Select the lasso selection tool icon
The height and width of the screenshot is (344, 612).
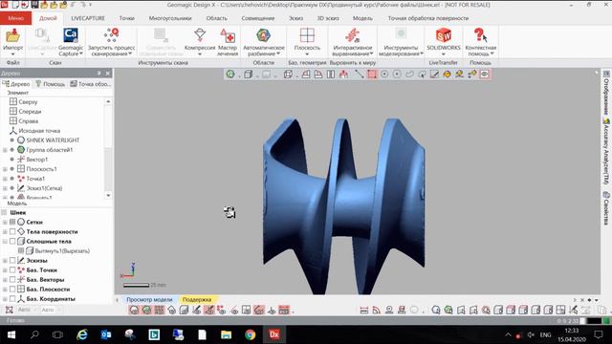coord(409,75)
